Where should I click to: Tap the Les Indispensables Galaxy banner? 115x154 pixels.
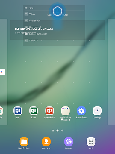click(x=57, y=30)
